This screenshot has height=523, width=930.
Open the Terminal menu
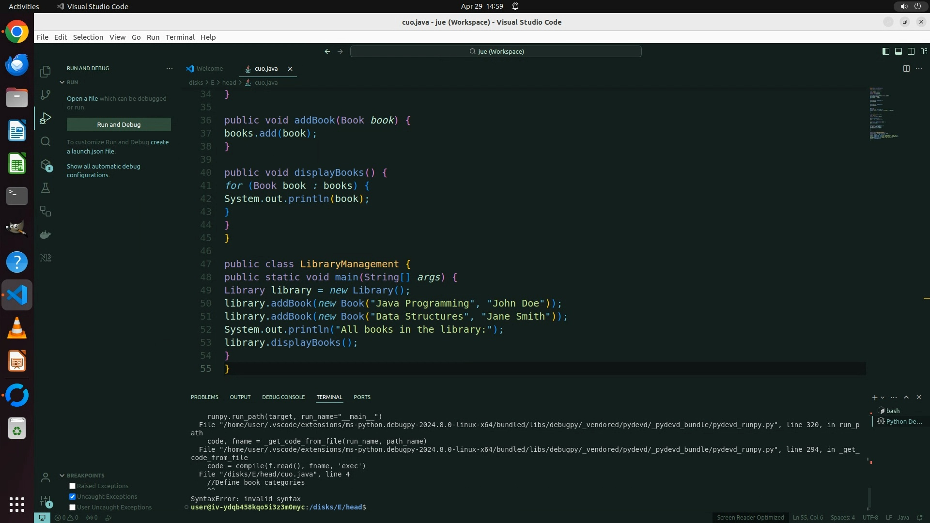pyautogui.click(x=180, y=37)
